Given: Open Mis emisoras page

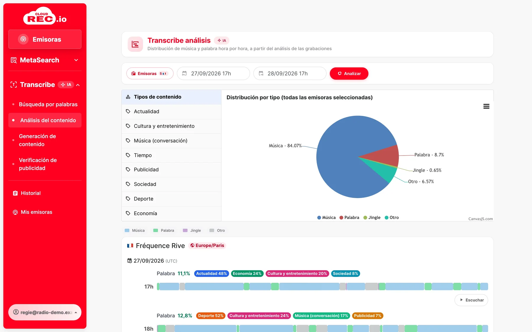Looking at the screenshot, I should click(x=37, y=212).
